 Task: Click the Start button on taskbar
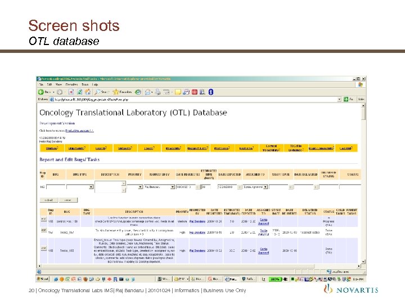click(43, 279)
